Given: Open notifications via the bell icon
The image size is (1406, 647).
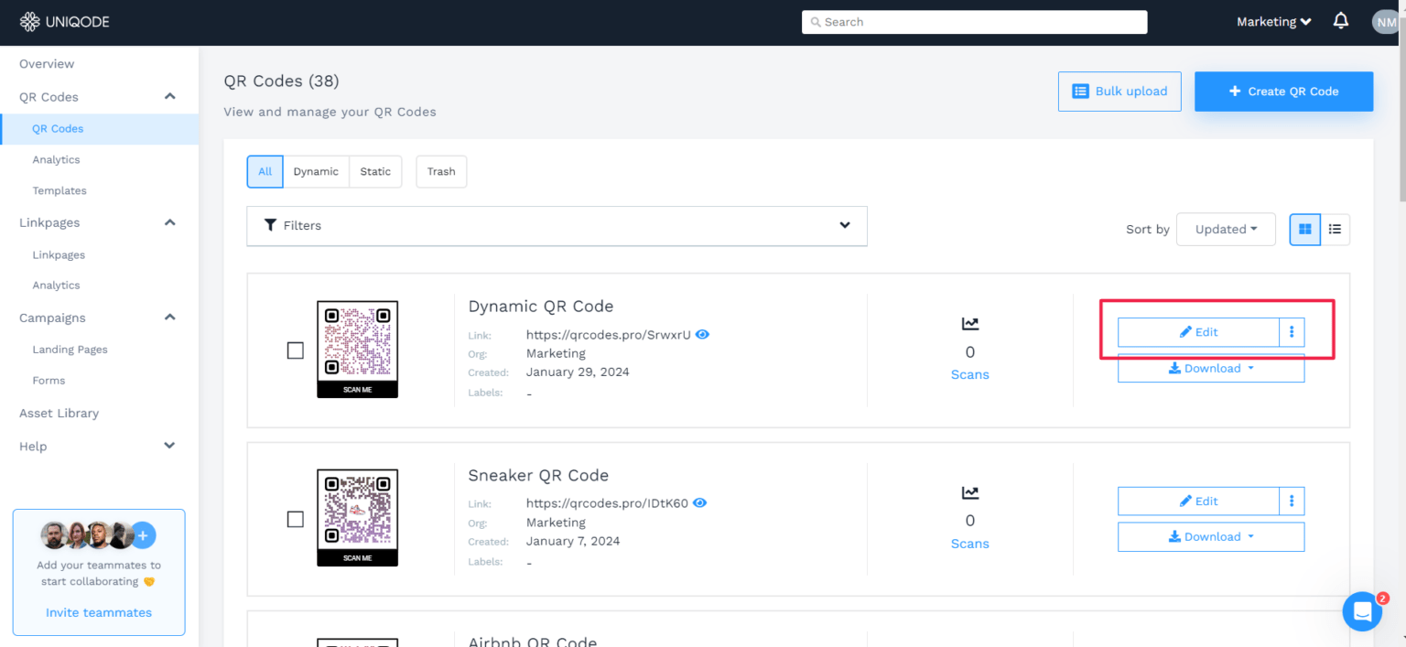Looking at the screenshot, I should 1340,21.
